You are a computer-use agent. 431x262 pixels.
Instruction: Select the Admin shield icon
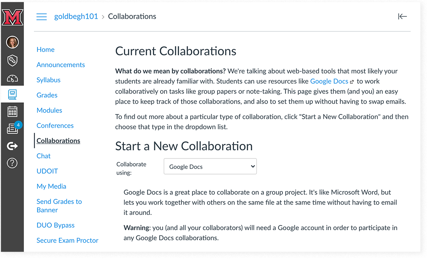[13, 60]
